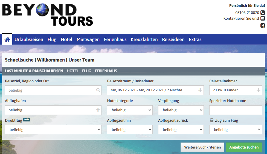Select Last Minute & Pauschalreisen search tab
This screenshot has height=154, width=267.
(x=34, y=71)
